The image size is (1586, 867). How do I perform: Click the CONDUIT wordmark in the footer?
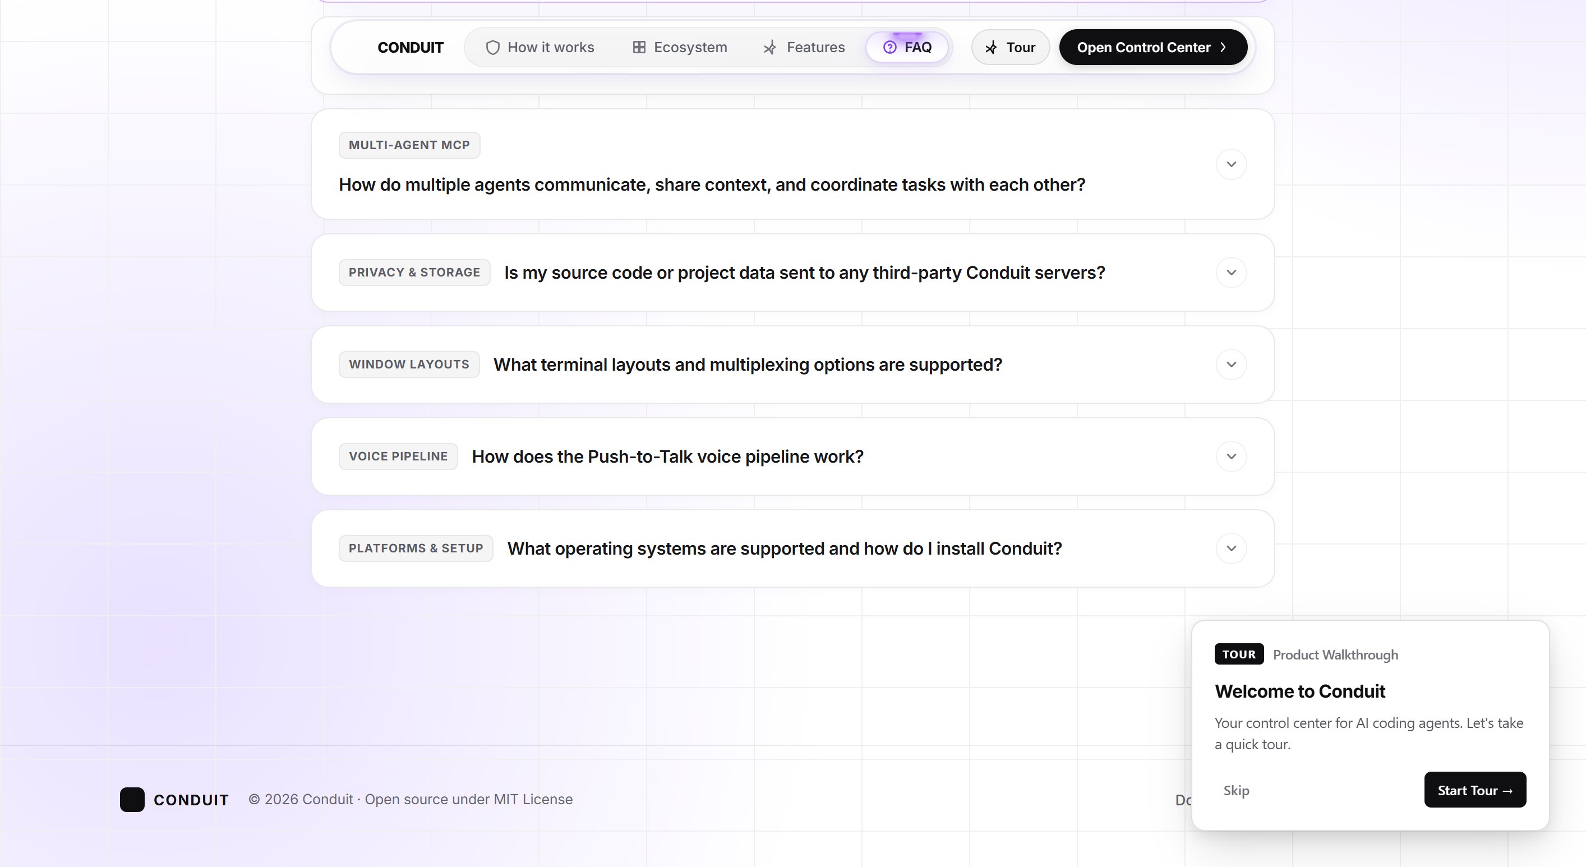pyautogui.click(x=191, y=800)
